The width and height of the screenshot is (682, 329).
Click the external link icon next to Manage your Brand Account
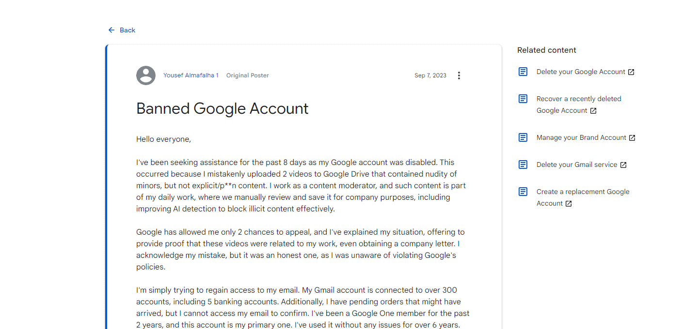(x=632, y=137)
